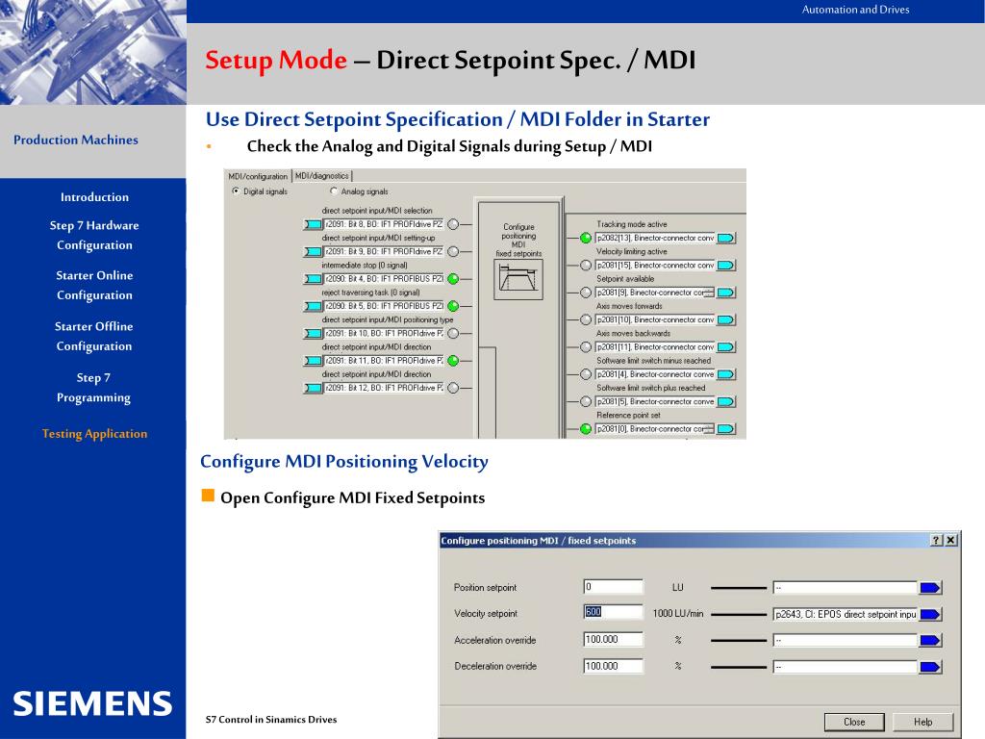985x739 pixels.
Task: Click output icon beside p2082[13] Tracking mode active
Action: [726, 239]
